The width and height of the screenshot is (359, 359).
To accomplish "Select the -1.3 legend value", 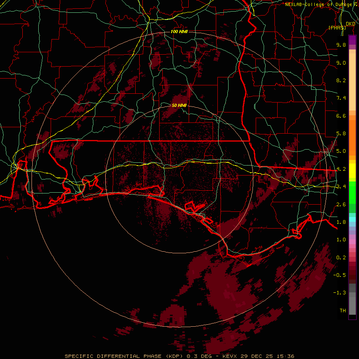I will coord(339,293).
